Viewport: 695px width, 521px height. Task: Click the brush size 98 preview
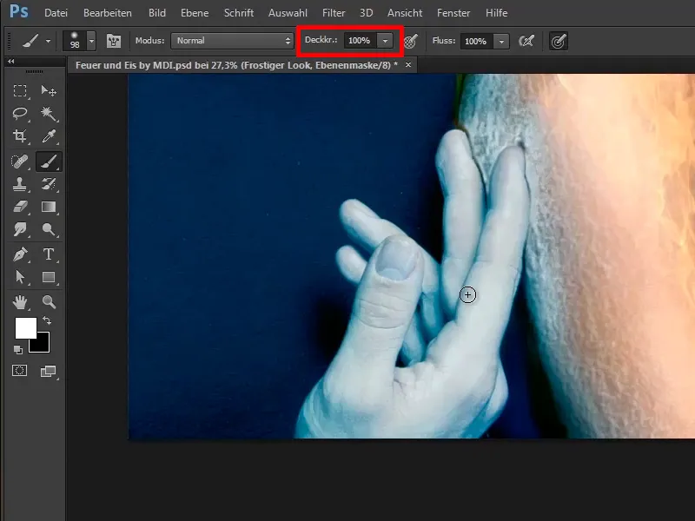pos(75,41)
